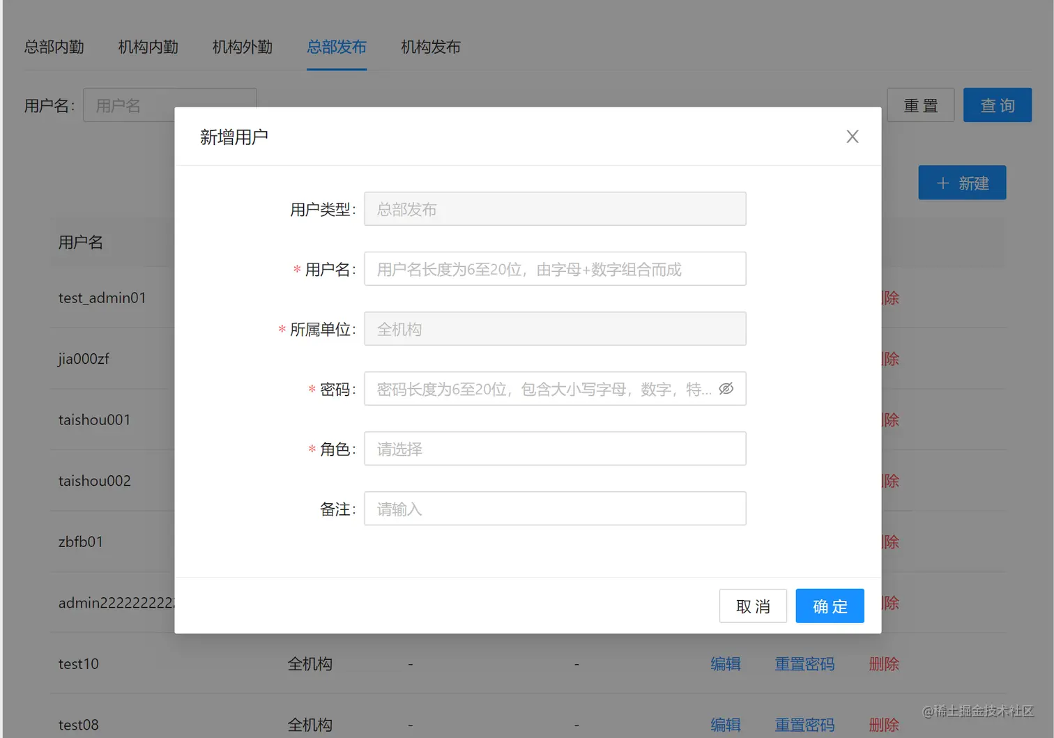Click the 新建 create button
Image resolution: width=1054 pixels, height=738 pixels.
click(962, 183)
